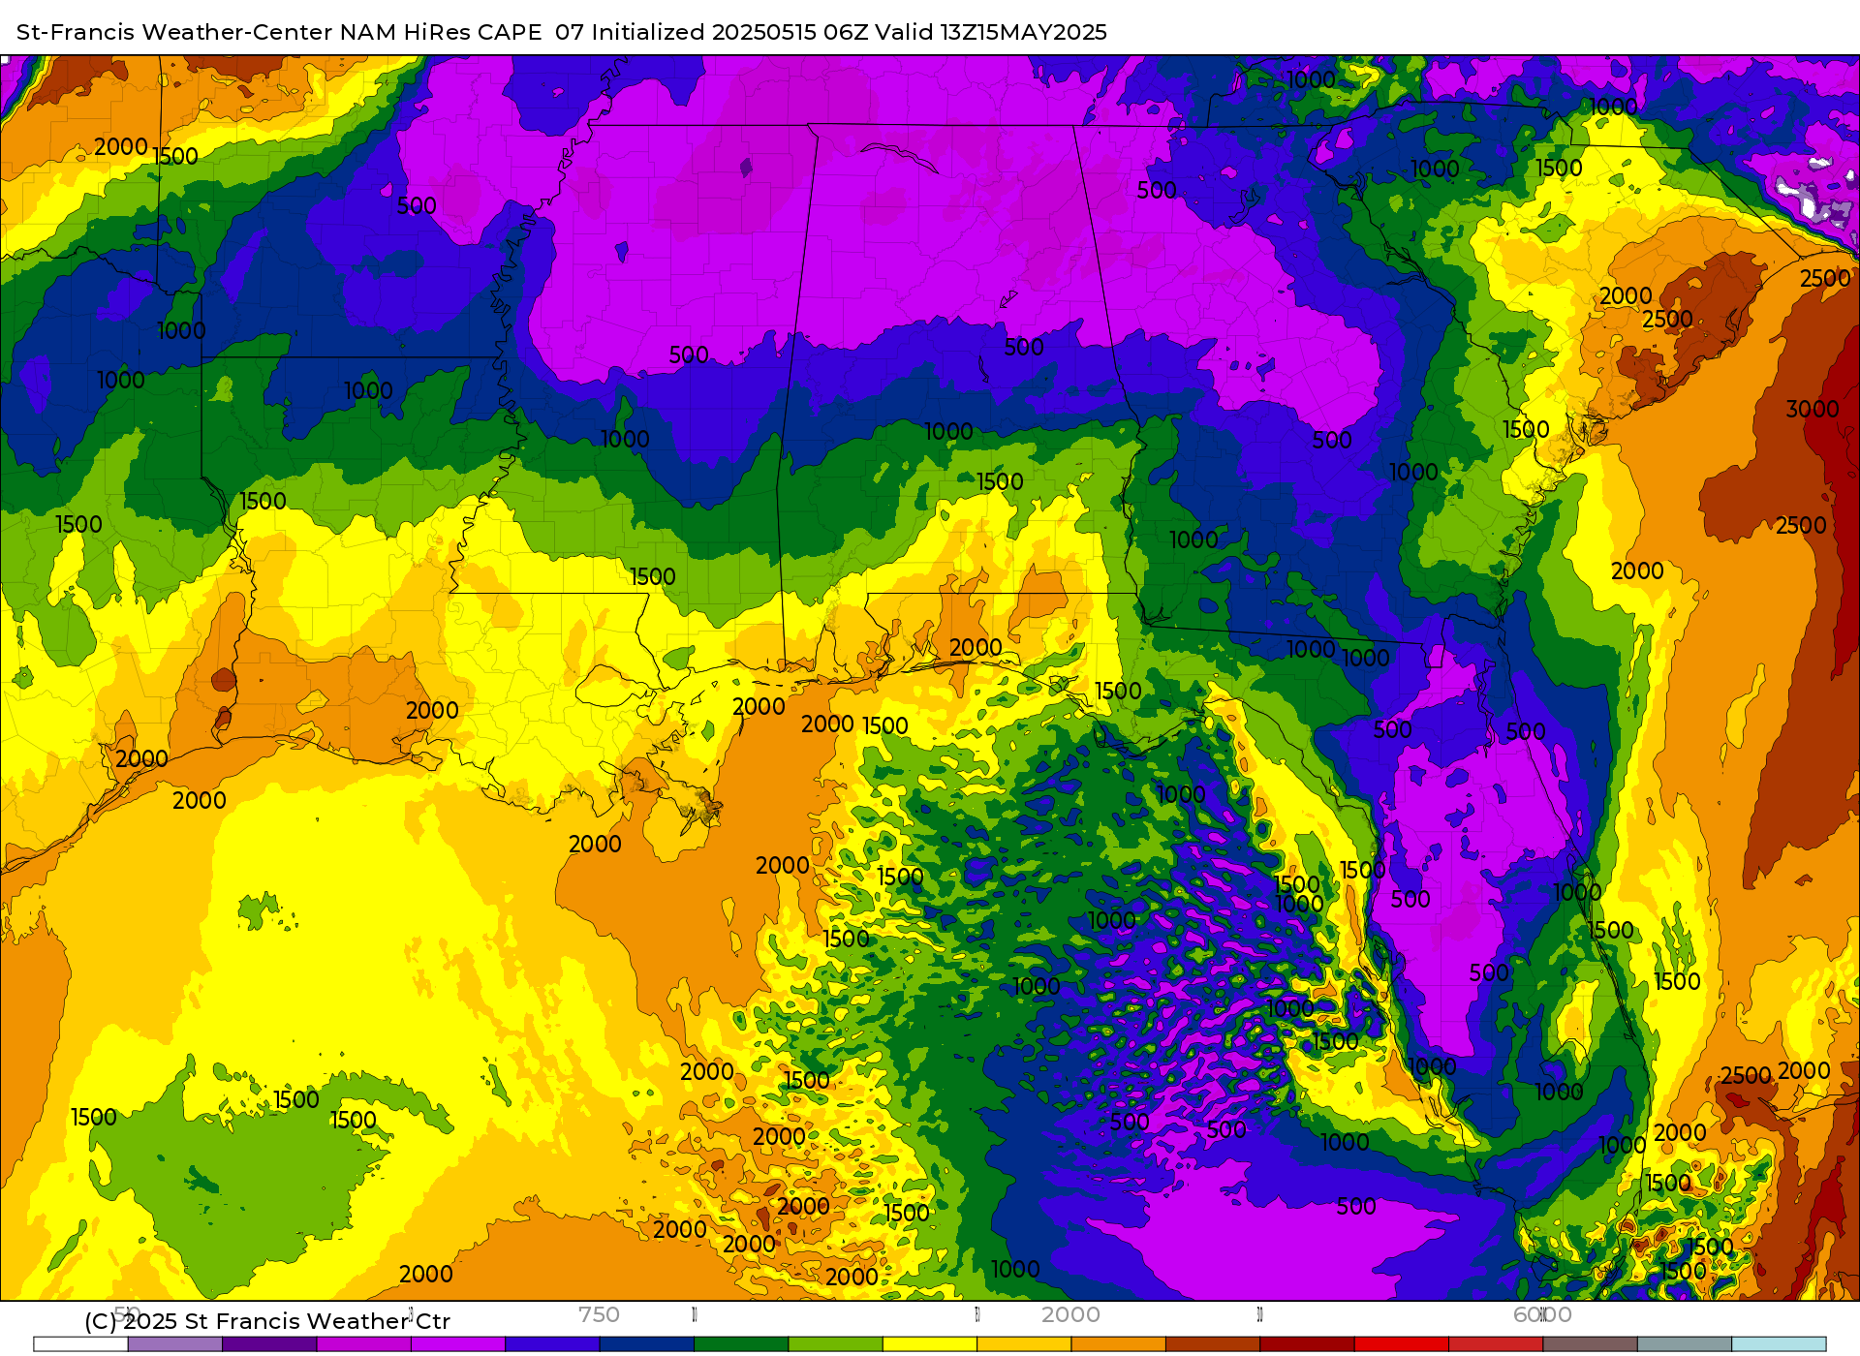Viewport: 1860px width, 1356px height.
Task: Click the 3000 contour label on the map
Action: 1812,410
